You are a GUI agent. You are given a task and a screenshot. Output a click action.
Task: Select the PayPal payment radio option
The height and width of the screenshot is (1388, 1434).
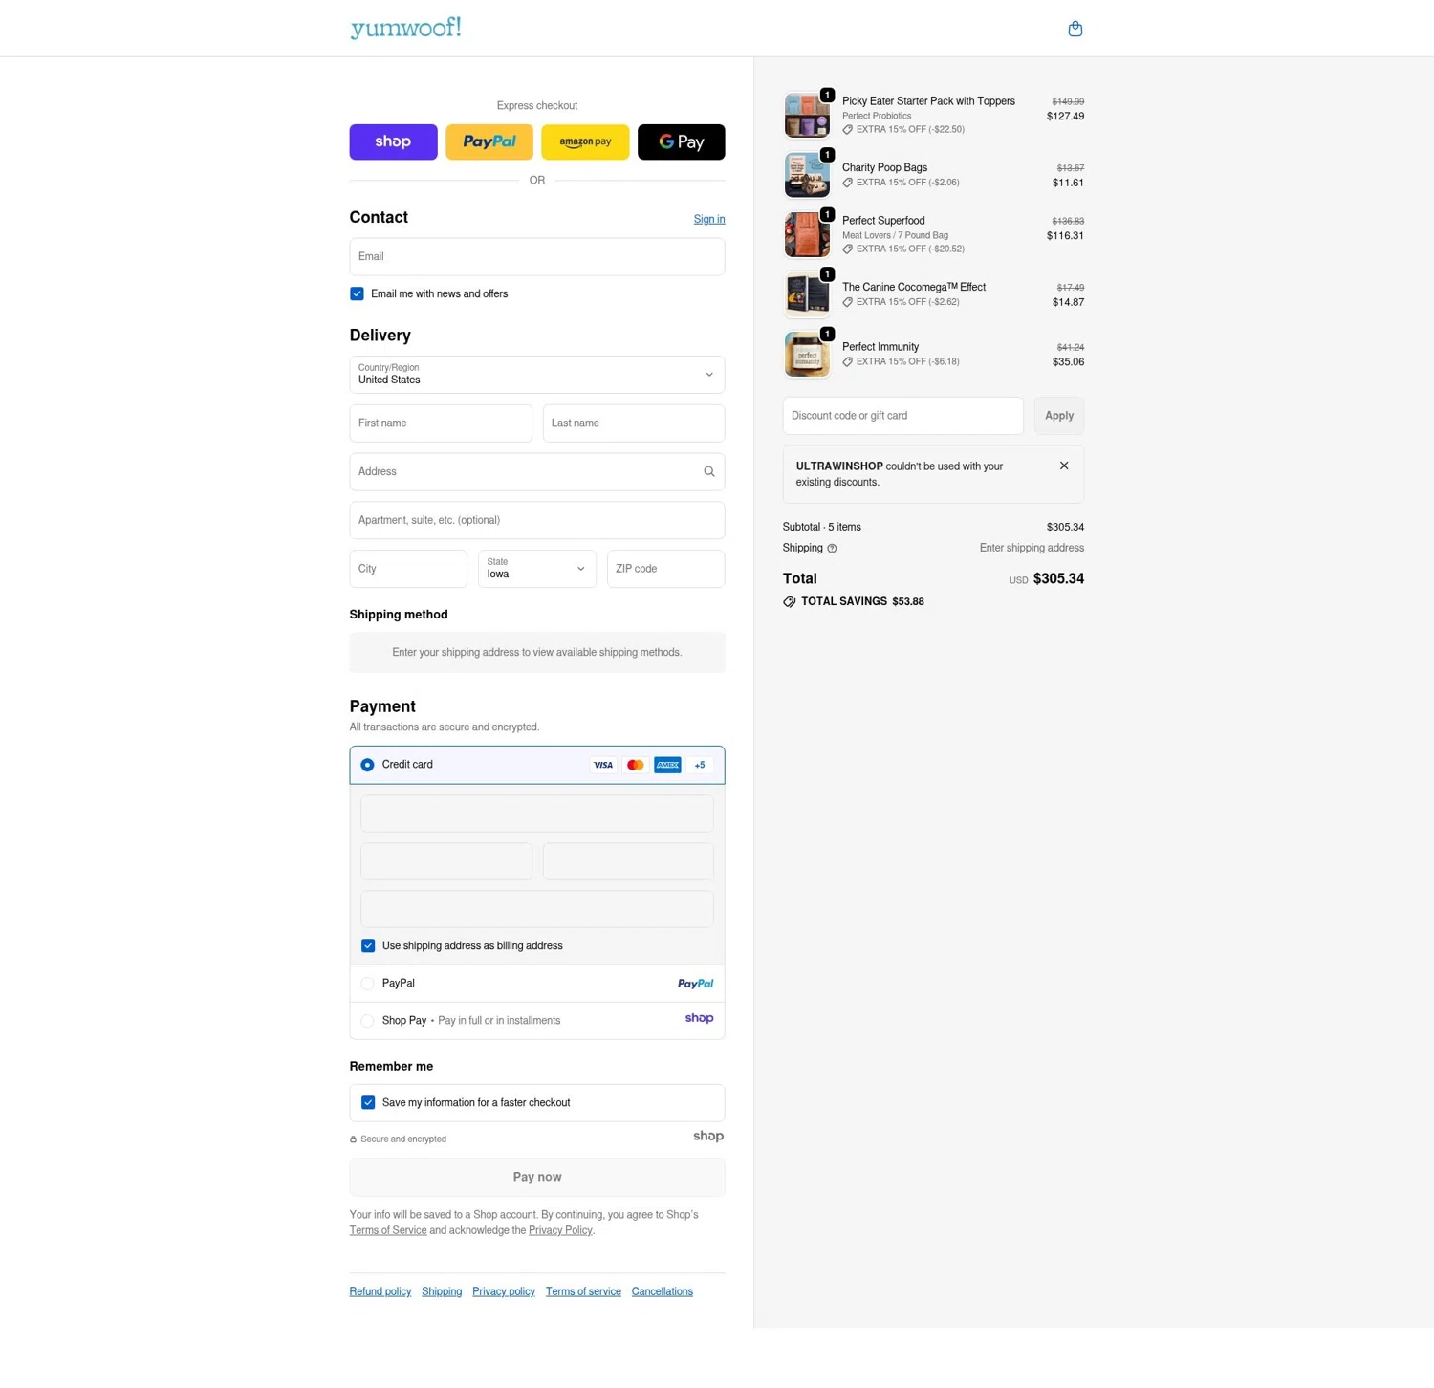click(367, 984)
